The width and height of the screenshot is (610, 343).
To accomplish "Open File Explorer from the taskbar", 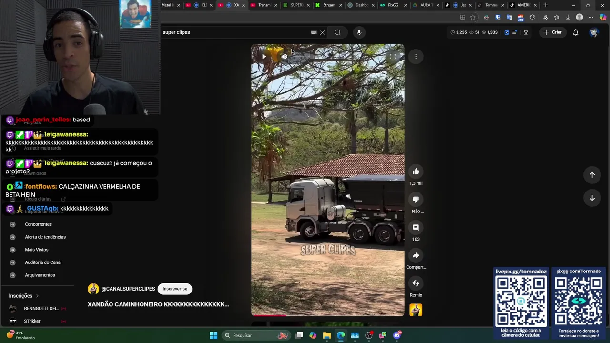I will (x=326, y=335).
